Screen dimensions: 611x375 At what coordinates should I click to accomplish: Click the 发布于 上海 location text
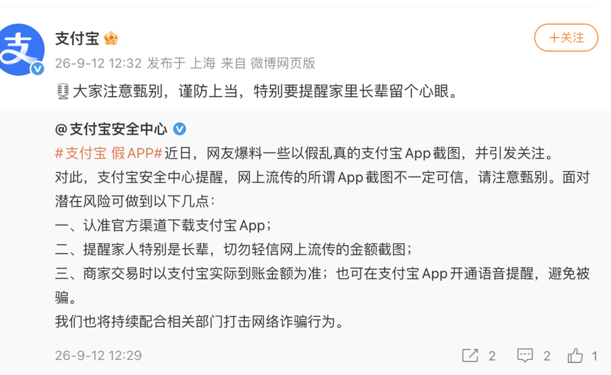point(181,63)
